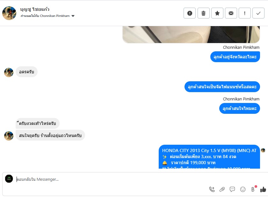
Task: Open saved replies speech-bubble icon
Action: 232,189
